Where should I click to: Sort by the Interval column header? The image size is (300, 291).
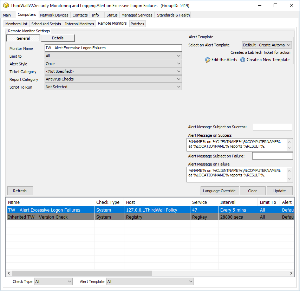click(x=238, y=202)
